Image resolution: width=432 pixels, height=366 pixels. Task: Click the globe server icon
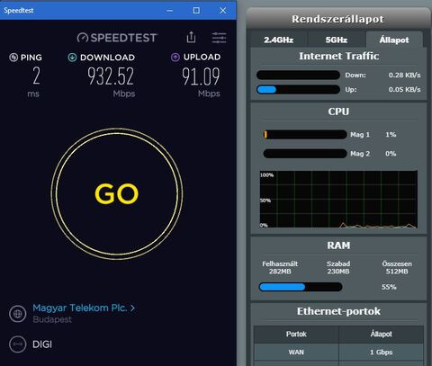click(18, 314)
